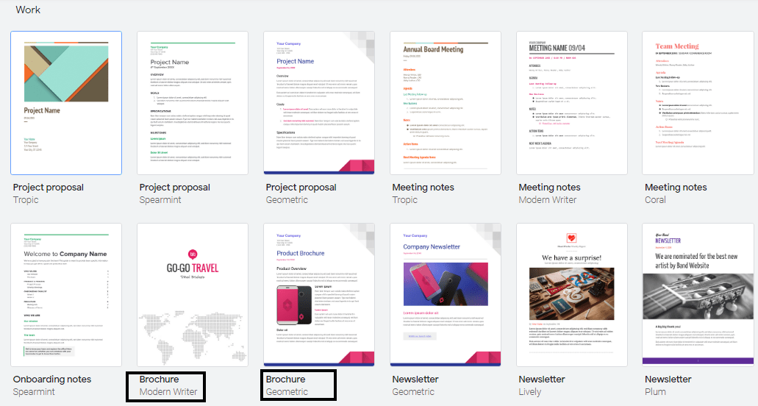
Task: Click the Onboarding notes title text
Action: click(52, 380)
